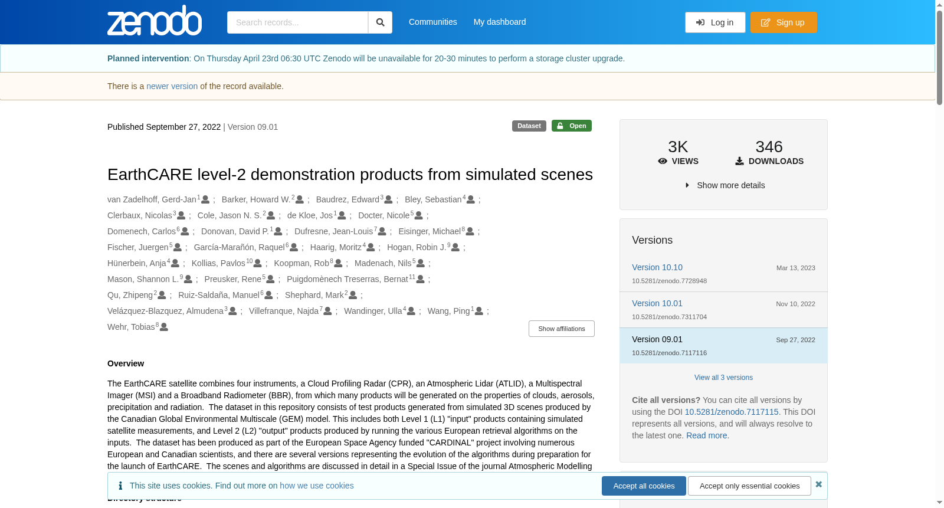
Task: Click person icon next to Haarig, Moritz
Action: [x=371, y=247]
